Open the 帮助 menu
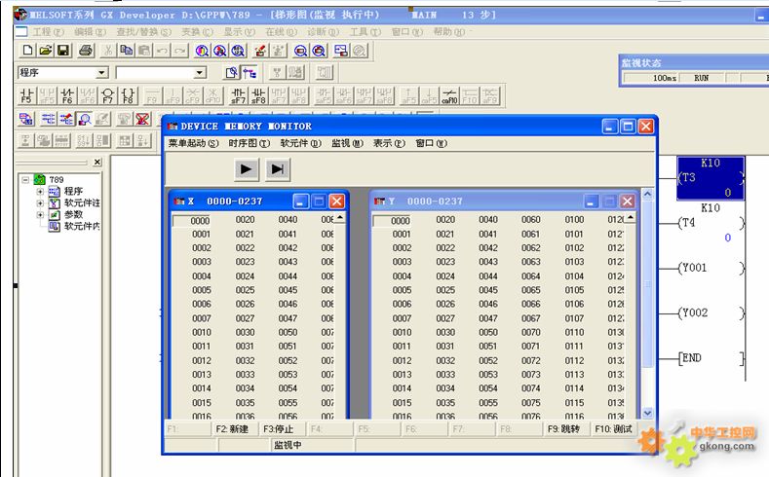Screen dimensions: 769x477 coord(448,32)
